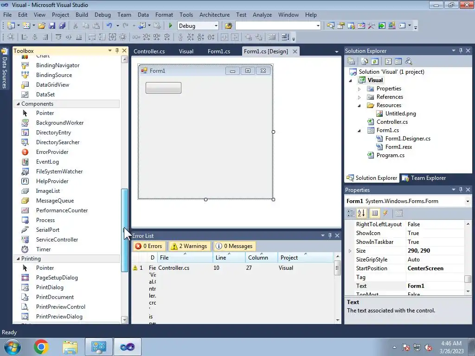Toggle the 0 Messages filter
The width and height of the screenshot is (475, 356).
coord(234,246)
